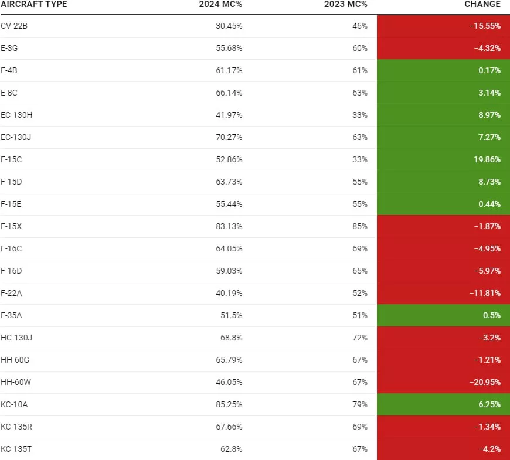The image size is (510, 460).
Task: Click the 83.13% value for F-15X
Action: click(229, 226)
